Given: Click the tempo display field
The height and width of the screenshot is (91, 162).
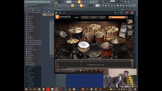Looking at the screenshot, I should pyautogui.click(x=69, y=2).
